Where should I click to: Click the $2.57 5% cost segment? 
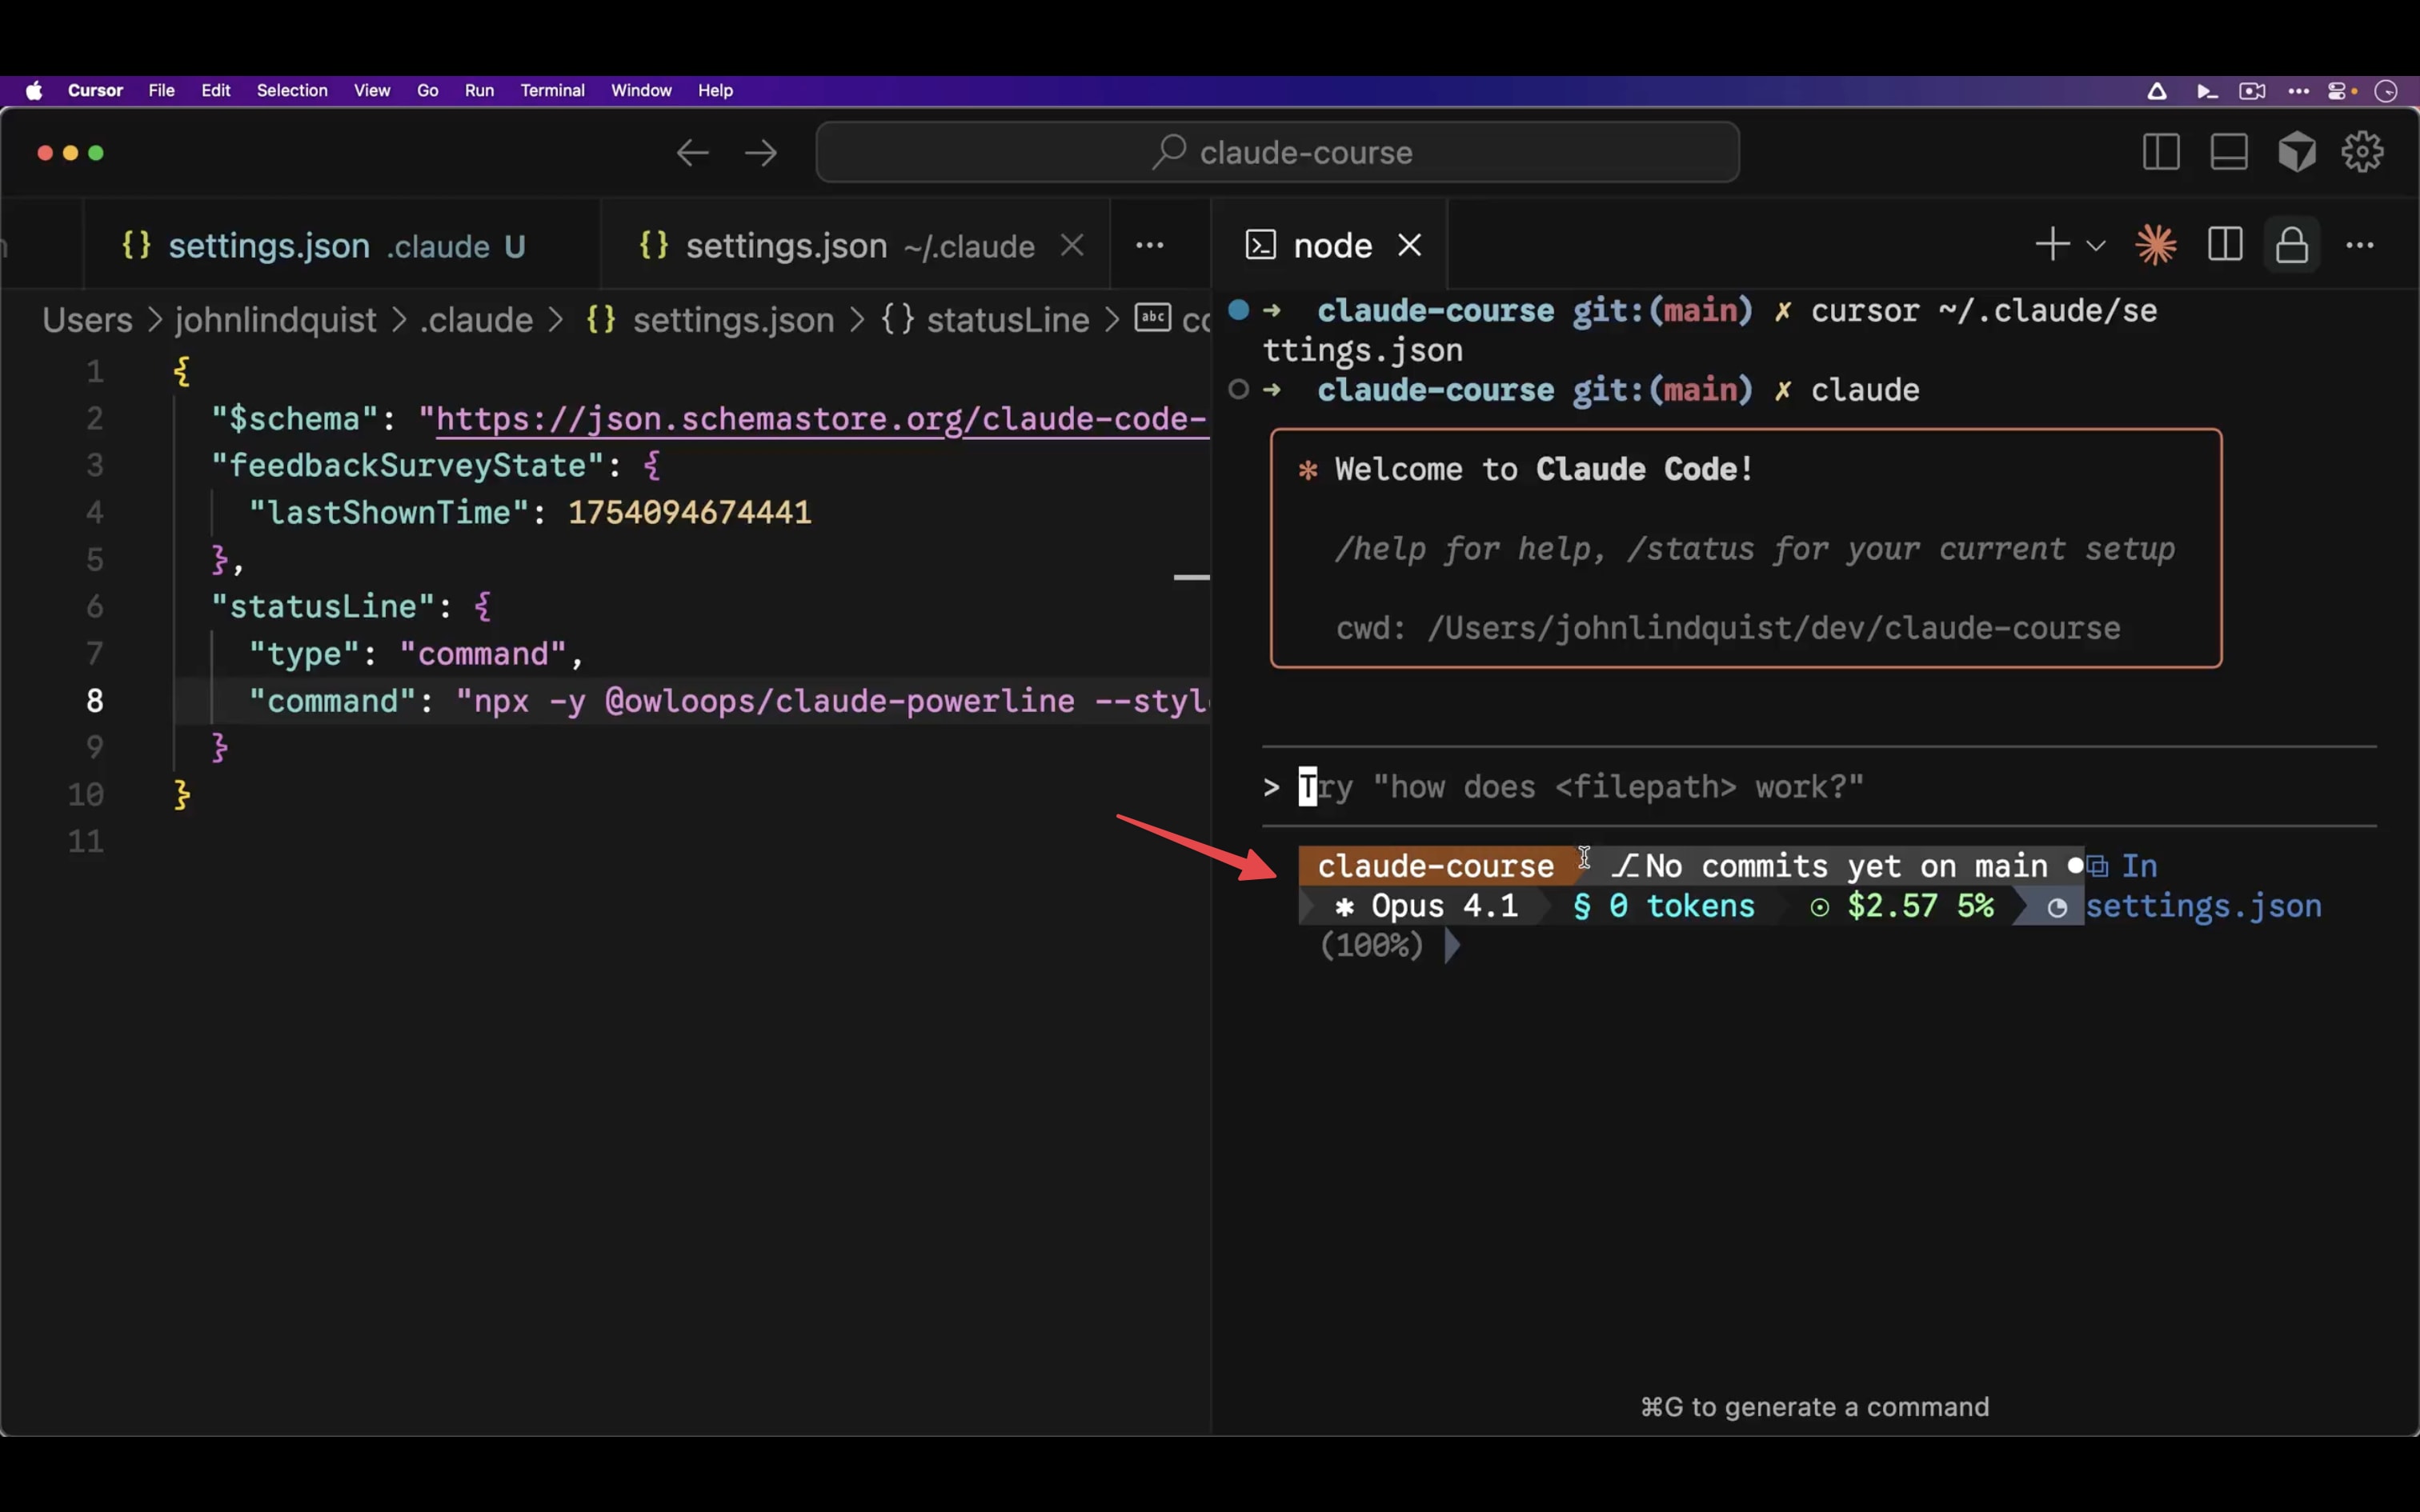click(1903, 906)
